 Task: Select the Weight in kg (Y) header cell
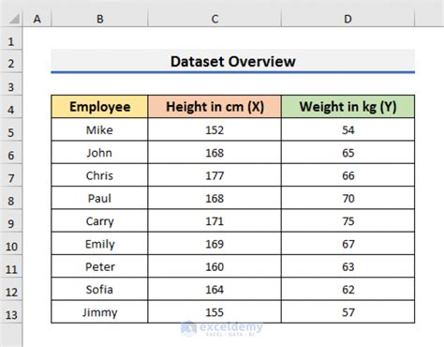(348, 107)
